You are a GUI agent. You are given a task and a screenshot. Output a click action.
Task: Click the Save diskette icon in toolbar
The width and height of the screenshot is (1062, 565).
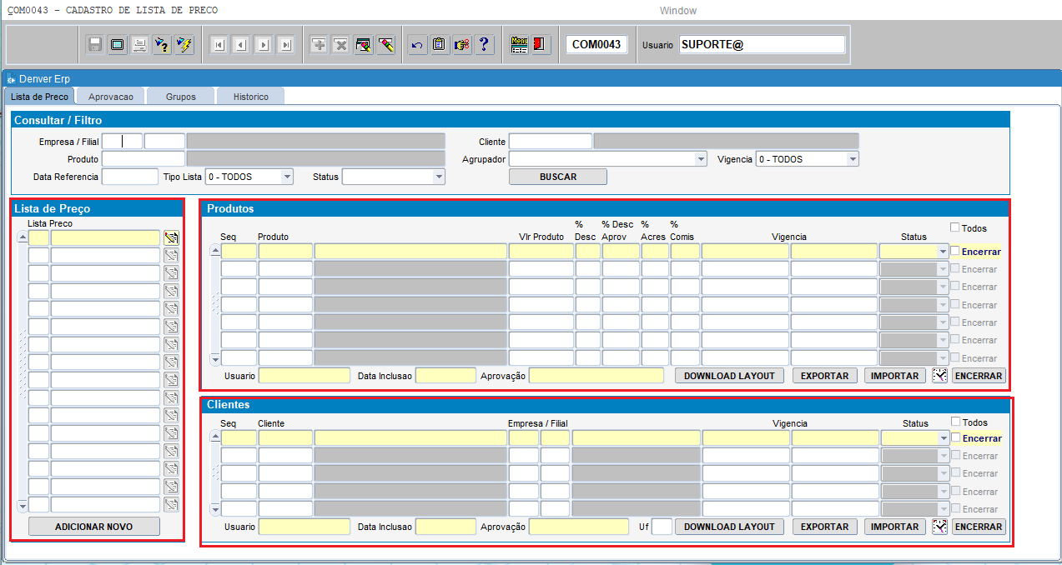95,45
